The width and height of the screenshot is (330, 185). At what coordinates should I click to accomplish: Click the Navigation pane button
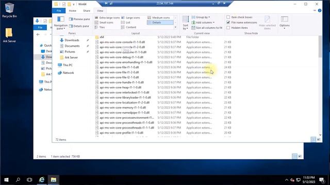pyautogui.click(x=61, y=23)
